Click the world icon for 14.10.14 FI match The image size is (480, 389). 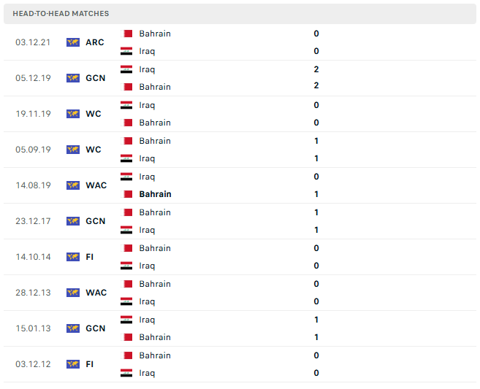(x=73, y=257)
